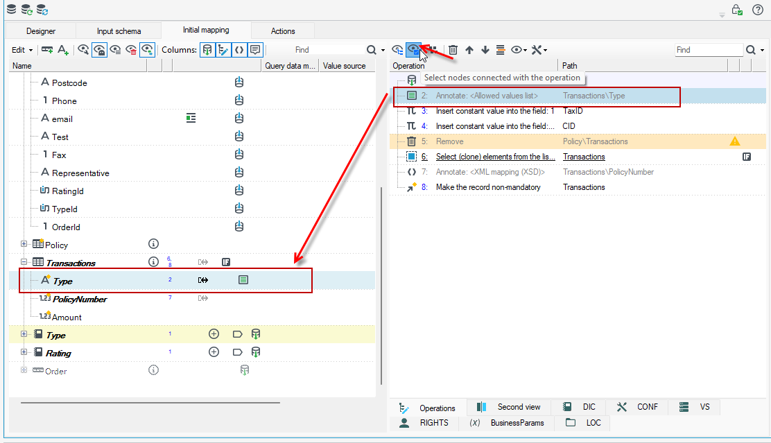Click the vertical scrollbar of the mapping tree
Screen dimensions: 771x443
tap(381, 286)
